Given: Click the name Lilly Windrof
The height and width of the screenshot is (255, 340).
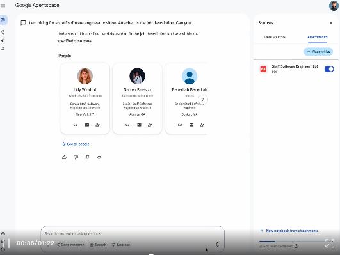Looking at the screenshot, I should 85,89.
